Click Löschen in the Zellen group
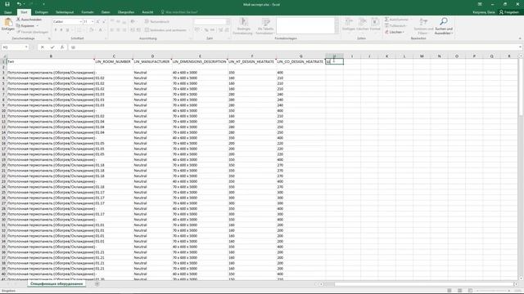 [362, 24]
